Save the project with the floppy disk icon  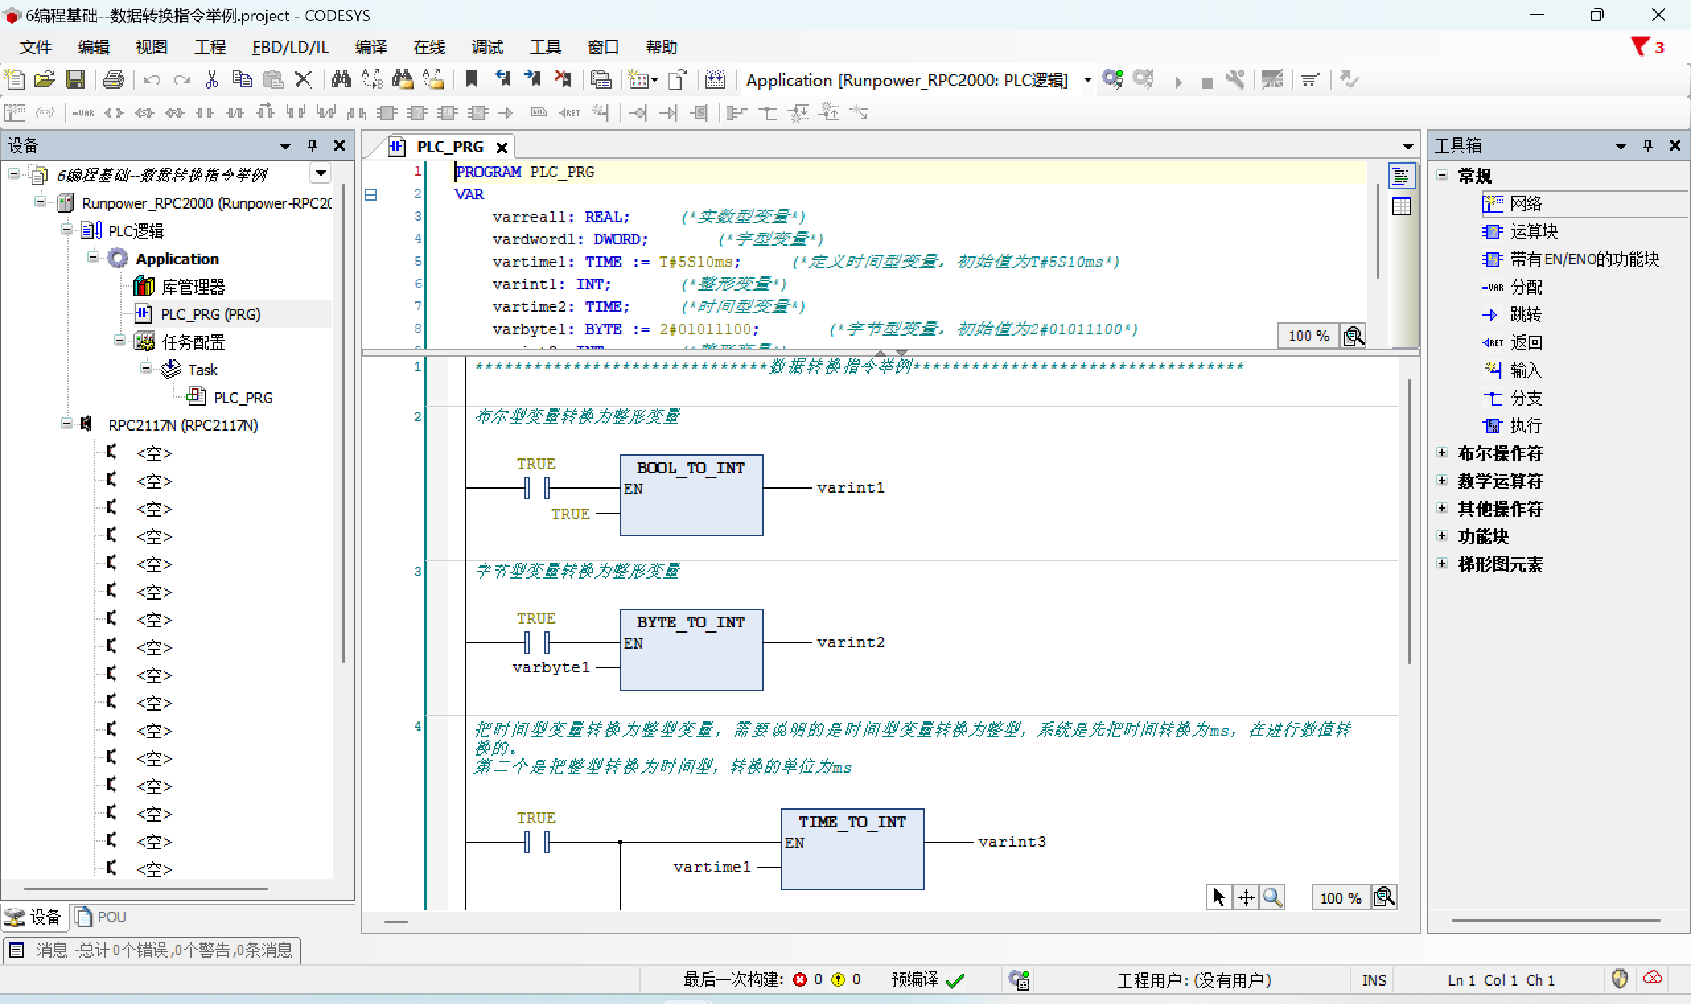click(75, 80)
